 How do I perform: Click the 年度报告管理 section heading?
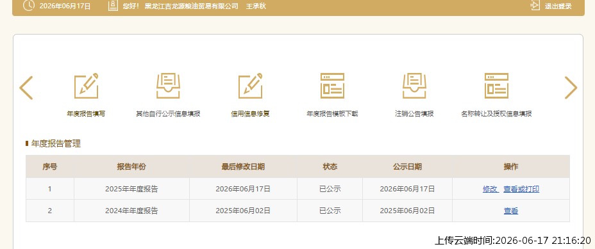[x=56, y=143]
